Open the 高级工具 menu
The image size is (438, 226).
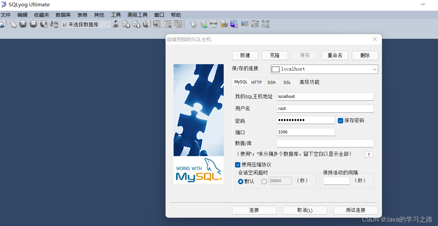(138, 15)
